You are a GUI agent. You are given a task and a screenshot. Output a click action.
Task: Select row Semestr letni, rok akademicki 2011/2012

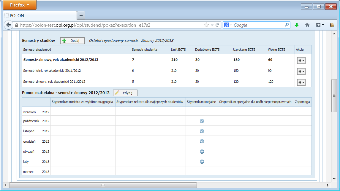(167, 71)
